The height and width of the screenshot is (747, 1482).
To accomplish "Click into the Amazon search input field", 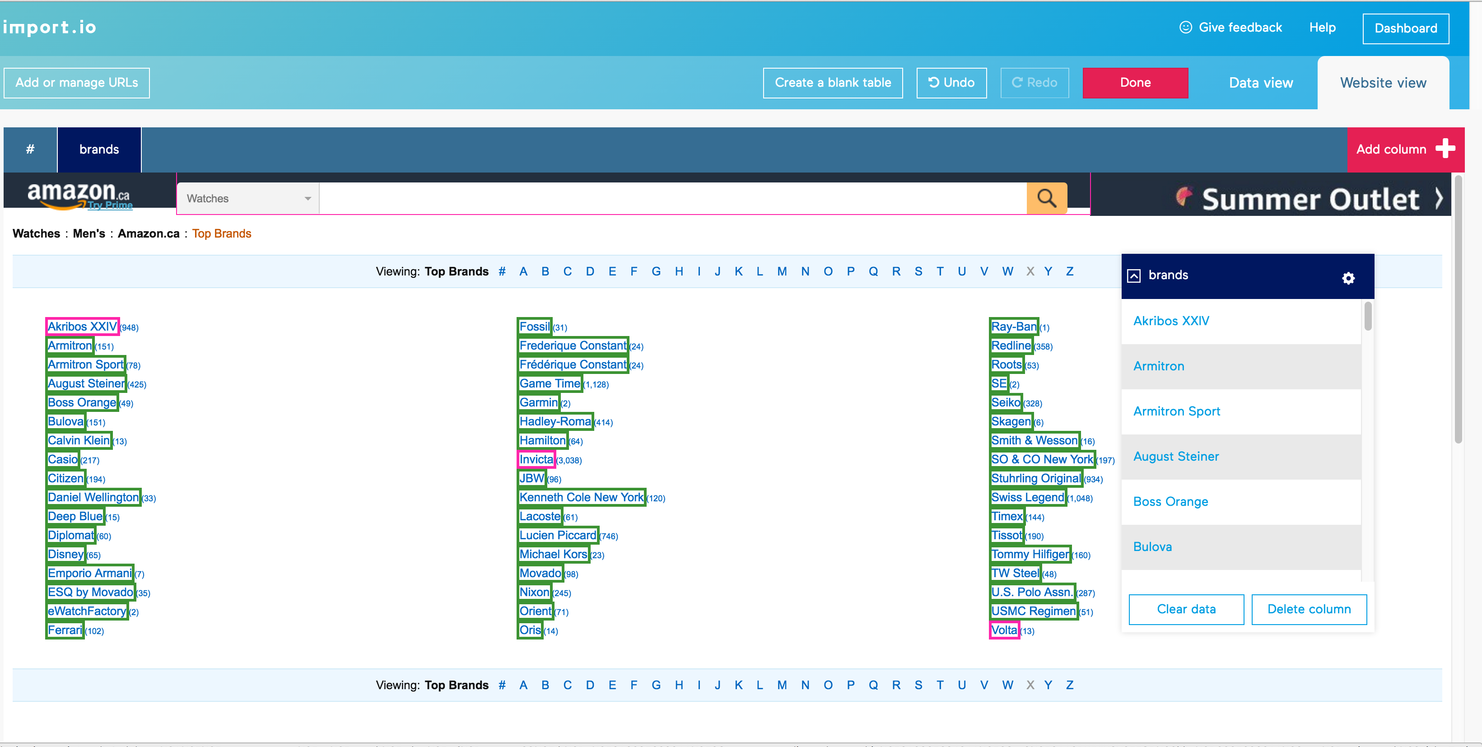I will click(x=672, y=199).
